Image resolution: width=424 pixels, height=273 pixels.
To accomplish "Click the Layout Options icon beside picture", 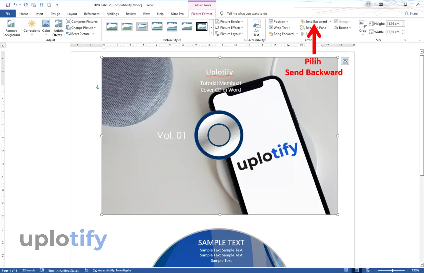I will 345,61.
